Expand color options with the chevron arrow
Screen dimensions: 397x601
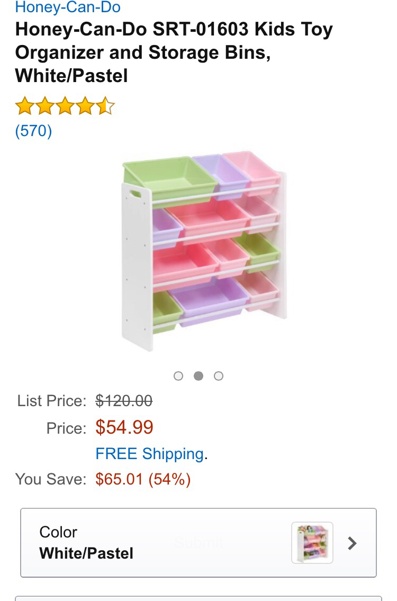tap(352, 543)
